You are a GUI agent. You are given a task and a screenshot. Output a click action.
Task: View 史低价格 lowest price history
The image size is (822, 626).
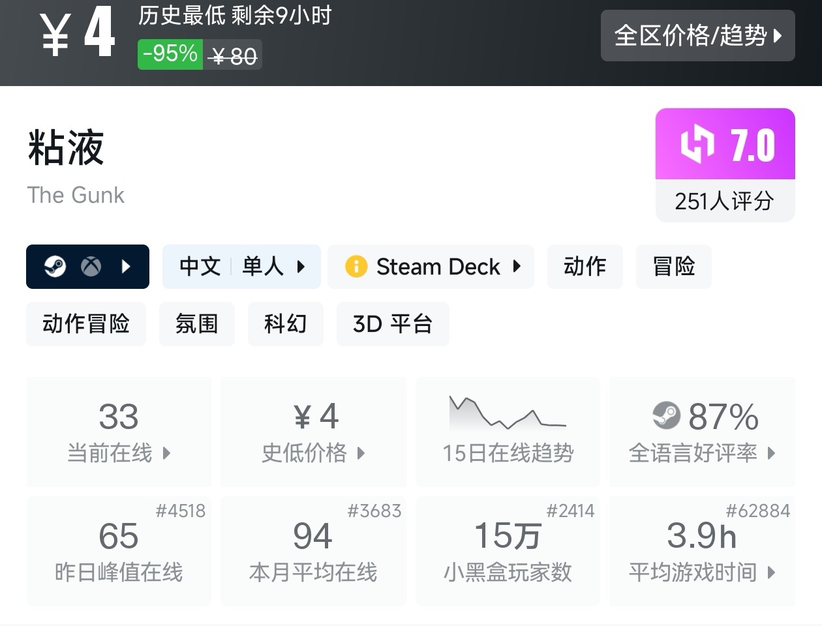point(313,432)
